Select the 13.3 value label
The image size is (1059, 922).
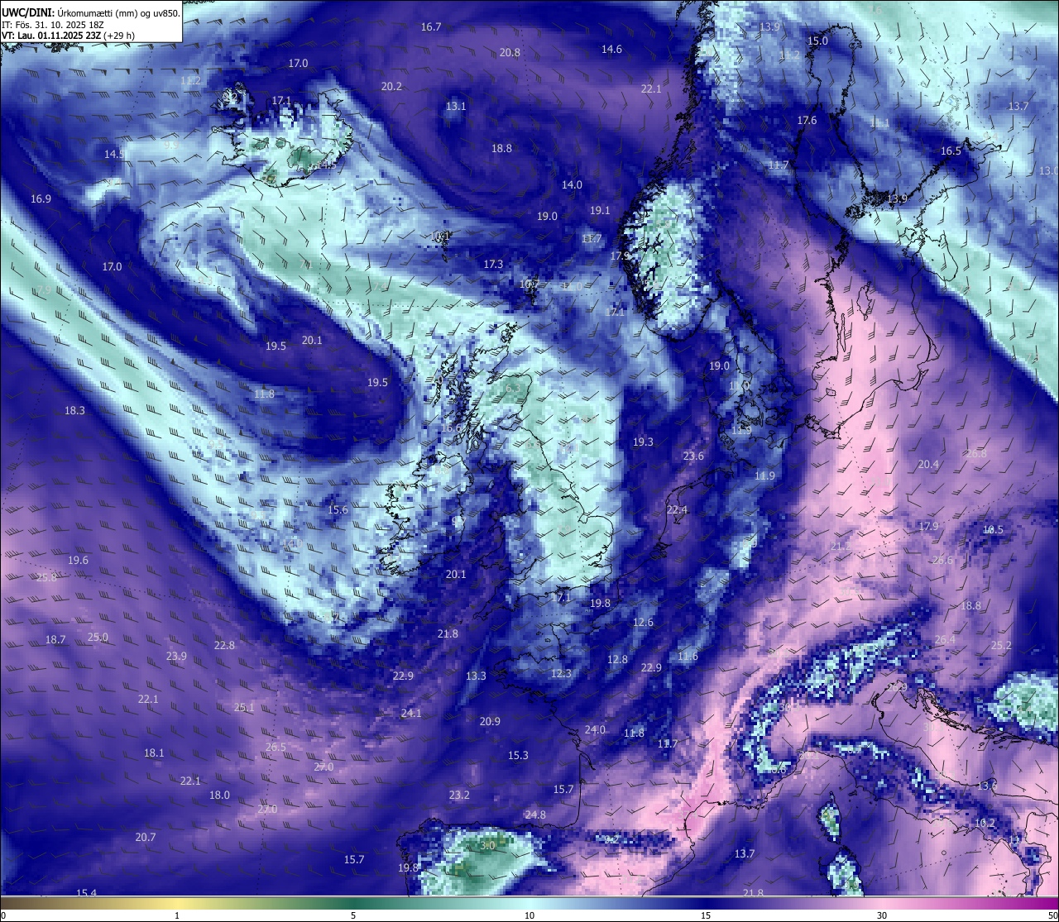(476, 676)
